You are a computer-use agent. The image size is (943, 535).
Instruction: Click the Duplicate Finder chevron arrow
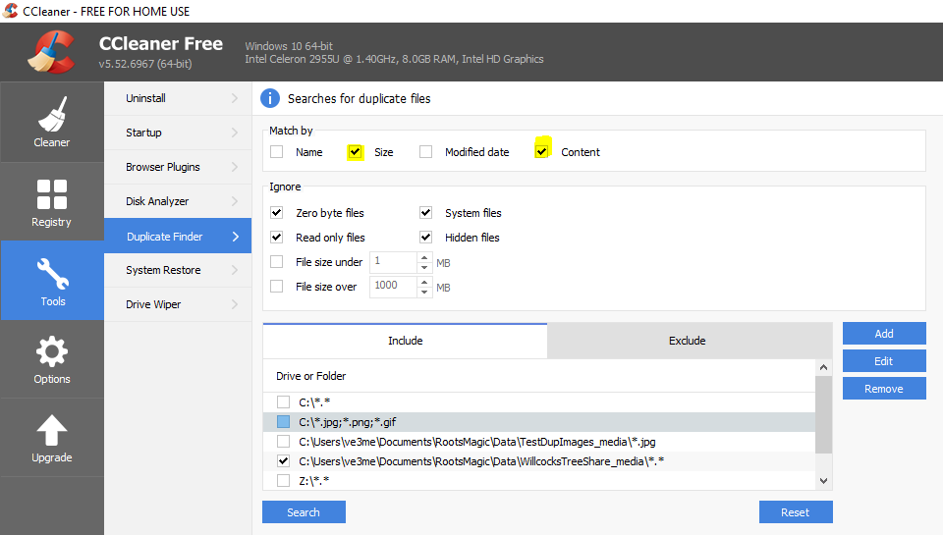pos(236,237)
